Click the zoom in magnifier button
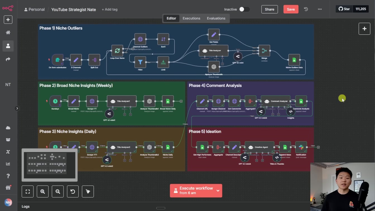This screenshot has height=211, width=375. coord(43,191)
